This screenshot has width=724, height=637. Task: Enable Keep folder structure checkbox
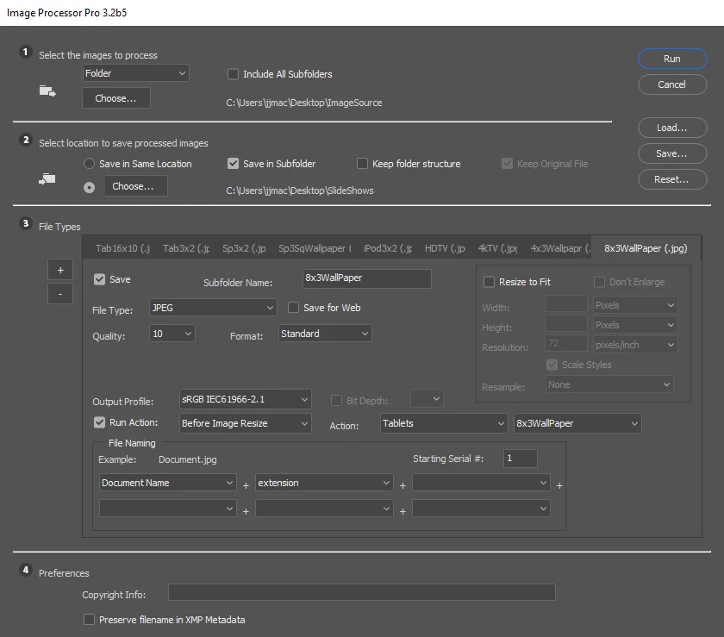point(363,164)
